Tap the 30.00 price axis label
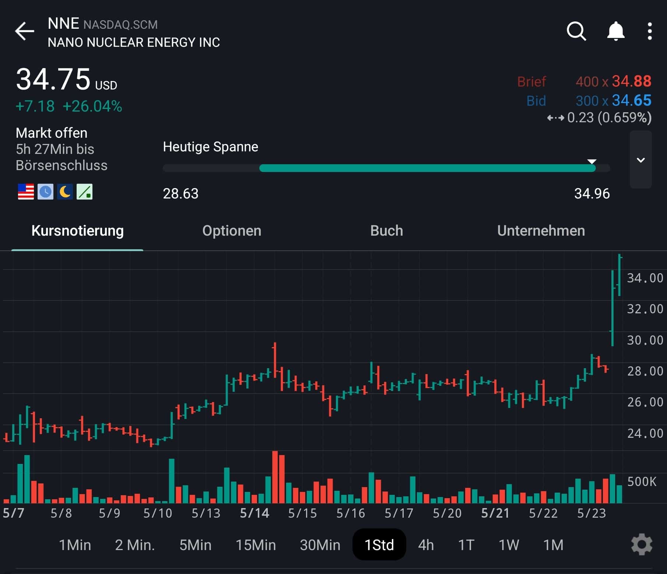667x574 pixels. pyautogui.click(x=645, y=340)
